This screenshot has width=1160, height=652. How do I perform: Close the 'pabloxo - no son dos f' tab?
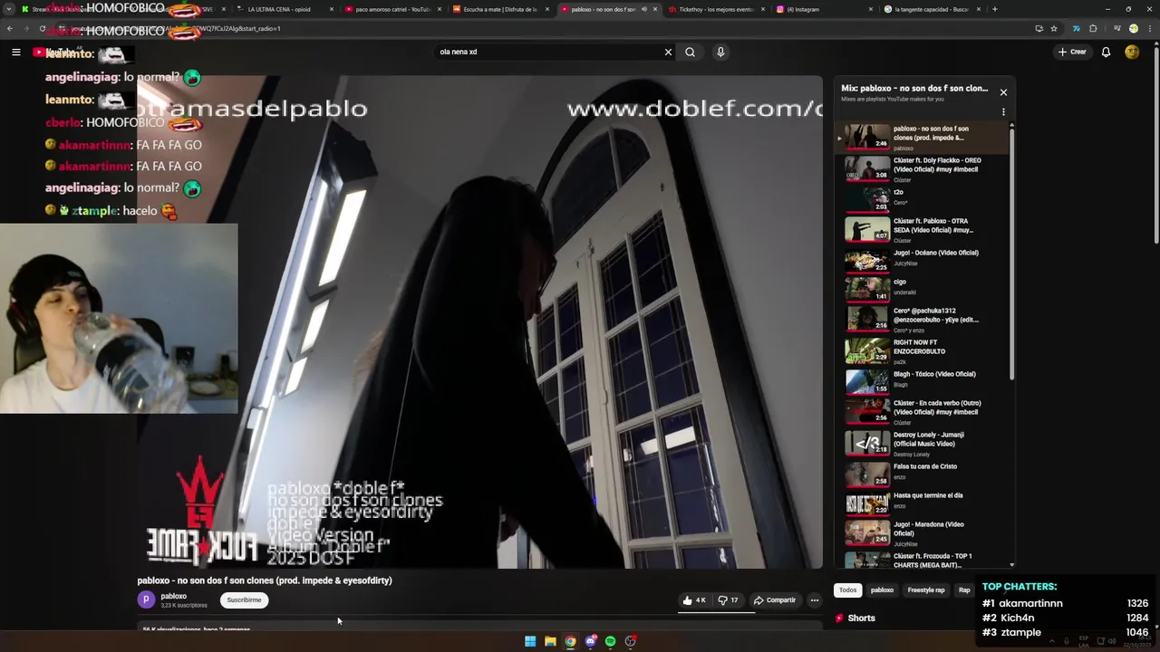point(655,9)
